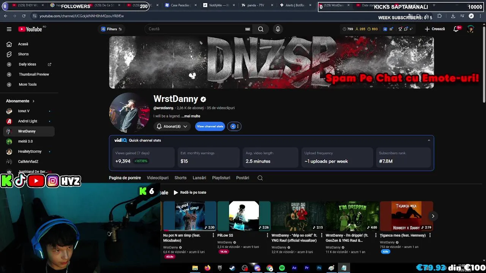Switch to the Postări tab

(x=243, y=178)
